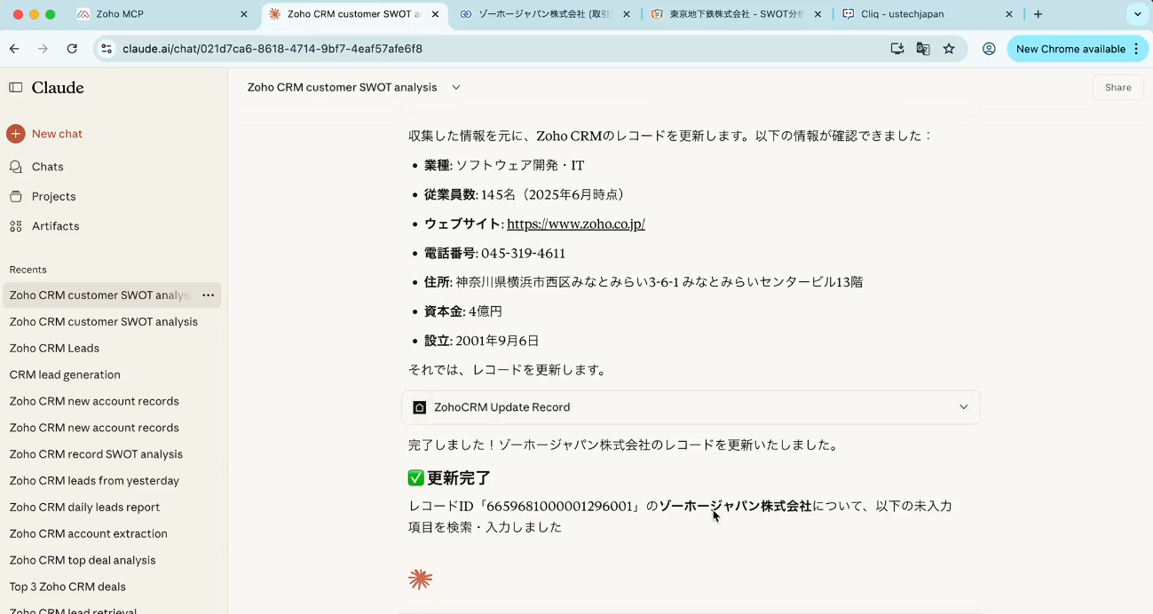Screen dimensions: 1153x614
Task: Switch to the Zoho MCP browser tab
Action: (162, 14)
